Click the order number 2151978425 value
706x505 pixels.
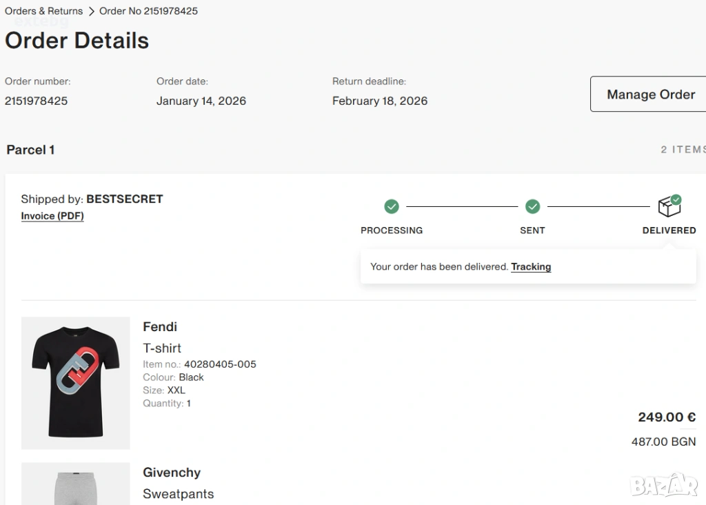click(37, 101)
